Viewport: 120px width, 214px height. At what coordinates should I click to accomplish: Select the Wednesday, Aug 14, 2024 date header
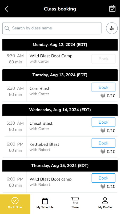60,110
